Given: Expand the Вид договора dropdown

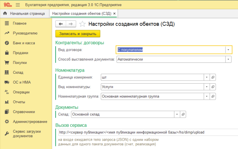Looking at the screenshot, I should click(x=228, y=50).
